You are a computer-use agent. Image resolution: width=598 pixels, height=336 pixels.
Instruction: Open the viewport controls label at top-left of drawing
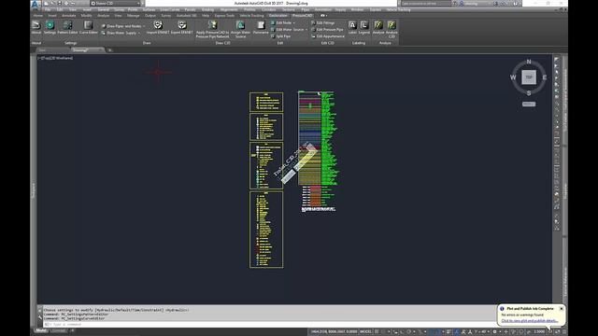(x=55, y=58)
